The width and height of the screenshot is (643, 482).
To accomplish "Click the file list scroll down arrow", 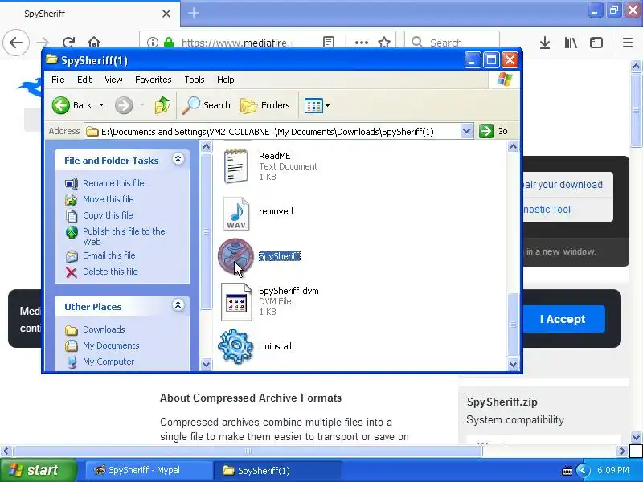I will click(x=513, y=364).
